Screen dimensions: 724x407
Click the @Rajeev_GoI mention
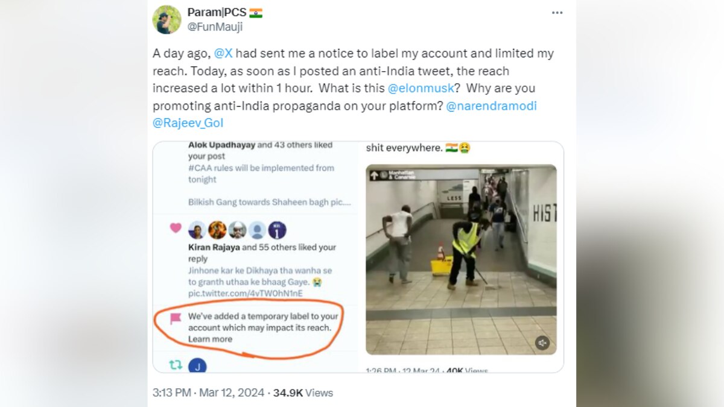click(x=189, y=124)
